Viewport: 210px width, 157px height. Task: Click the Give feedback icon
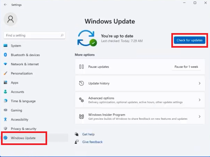tap(77, 142)
